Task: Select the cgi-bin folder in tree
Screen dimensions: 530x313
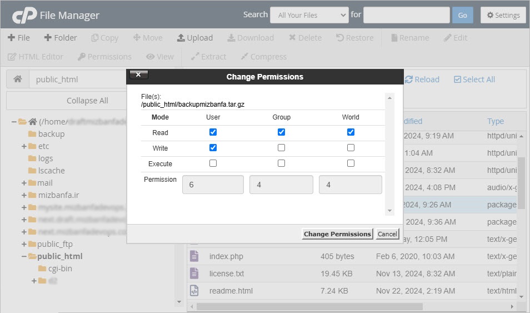Action: (x=55, y=269)
